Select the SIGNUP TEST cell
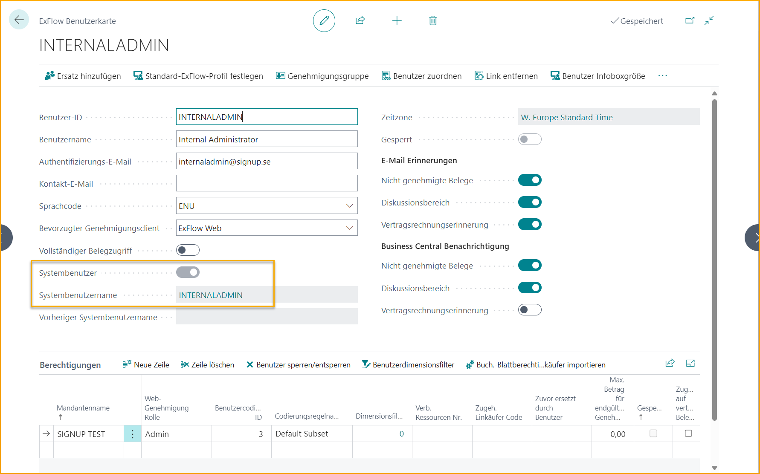This screenshot has width=760, height=474. (x=89, y=434)
